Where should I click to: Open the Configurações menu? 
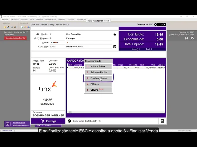(81, 20)
